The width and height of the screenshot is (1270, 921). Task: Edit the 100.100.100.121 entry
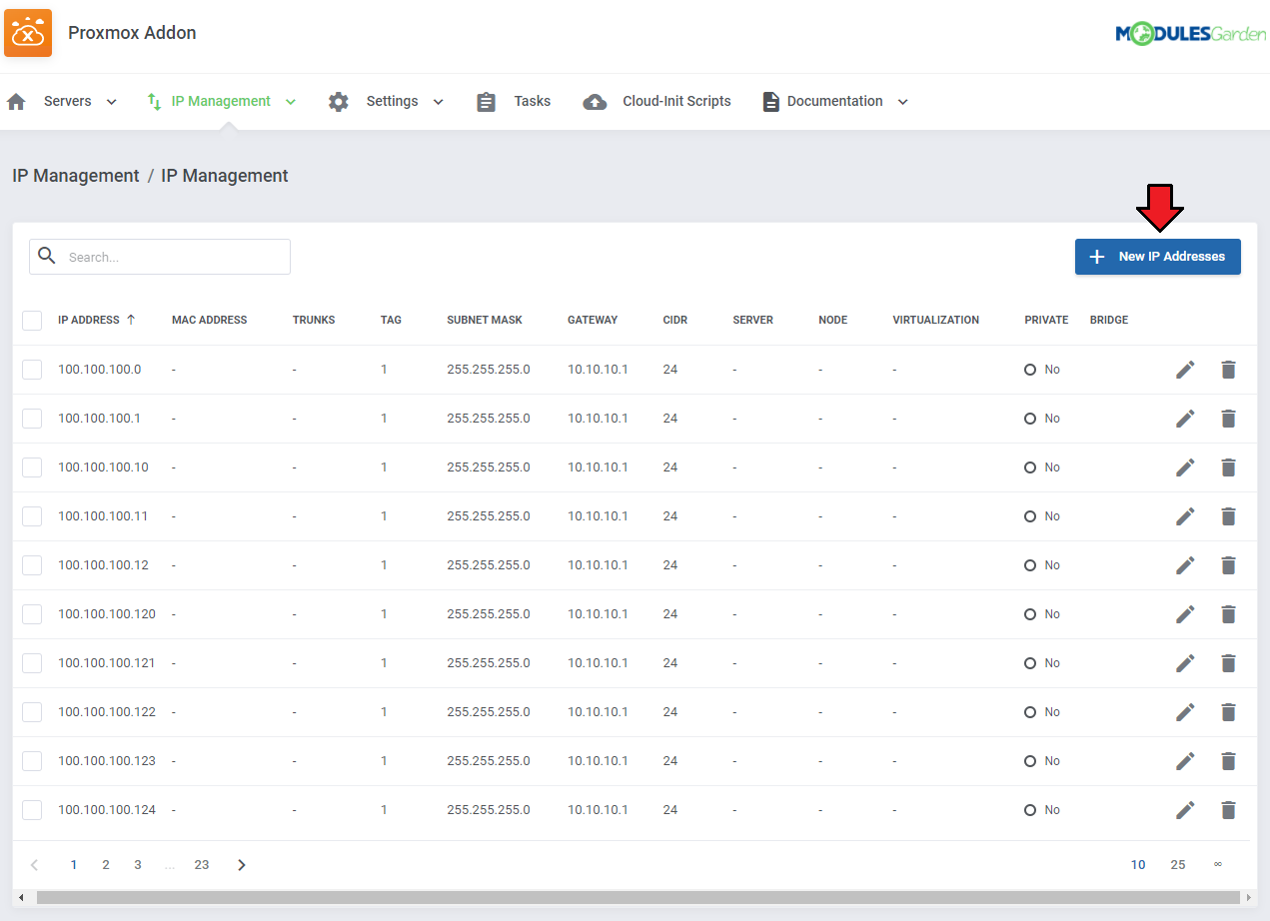pyautogui.click(x=1185, y=663)
